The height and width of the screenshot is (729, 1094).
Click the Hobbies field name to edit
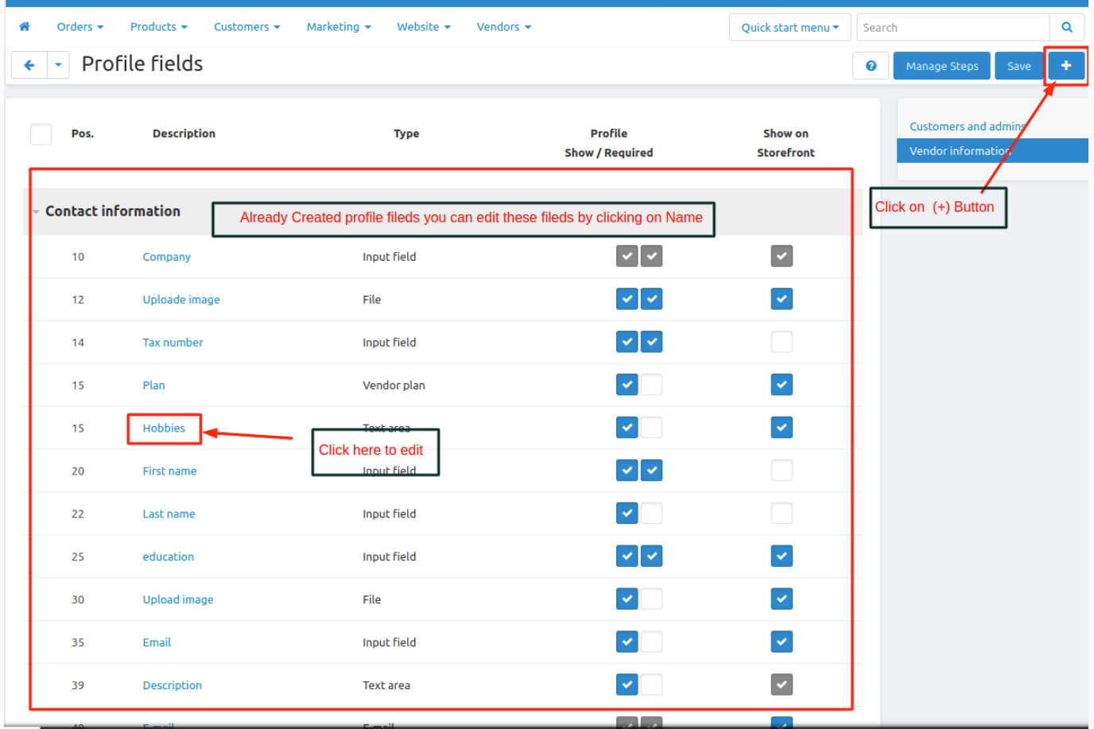[164, 428]
